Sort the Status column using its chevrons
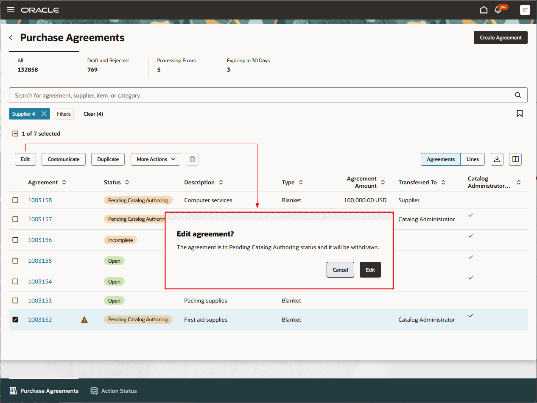This screenshot has height=403, width=537. (x=127, y=182)
